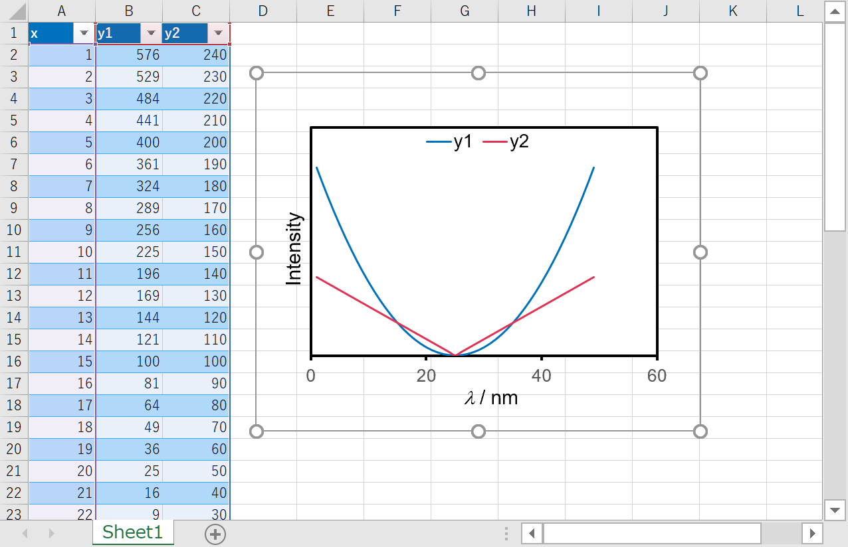
Task: Open the y2 column filter dropdown
Action: point(218,33)
